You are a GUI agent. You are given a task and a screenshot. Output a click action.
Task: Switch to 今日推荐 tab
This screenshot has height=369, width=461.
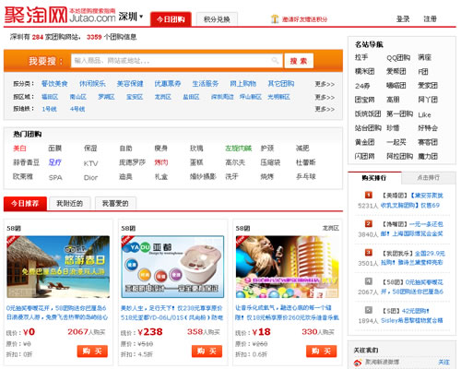[x=25, y=203]
